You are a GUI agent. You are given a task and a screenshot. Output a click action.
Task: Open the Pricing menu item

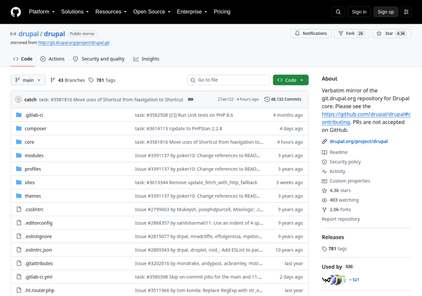[x=222, y=12]
